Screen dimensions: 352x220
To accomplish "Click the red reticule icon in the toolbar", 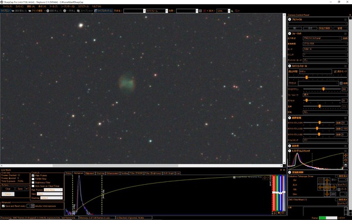I will 205,11.
